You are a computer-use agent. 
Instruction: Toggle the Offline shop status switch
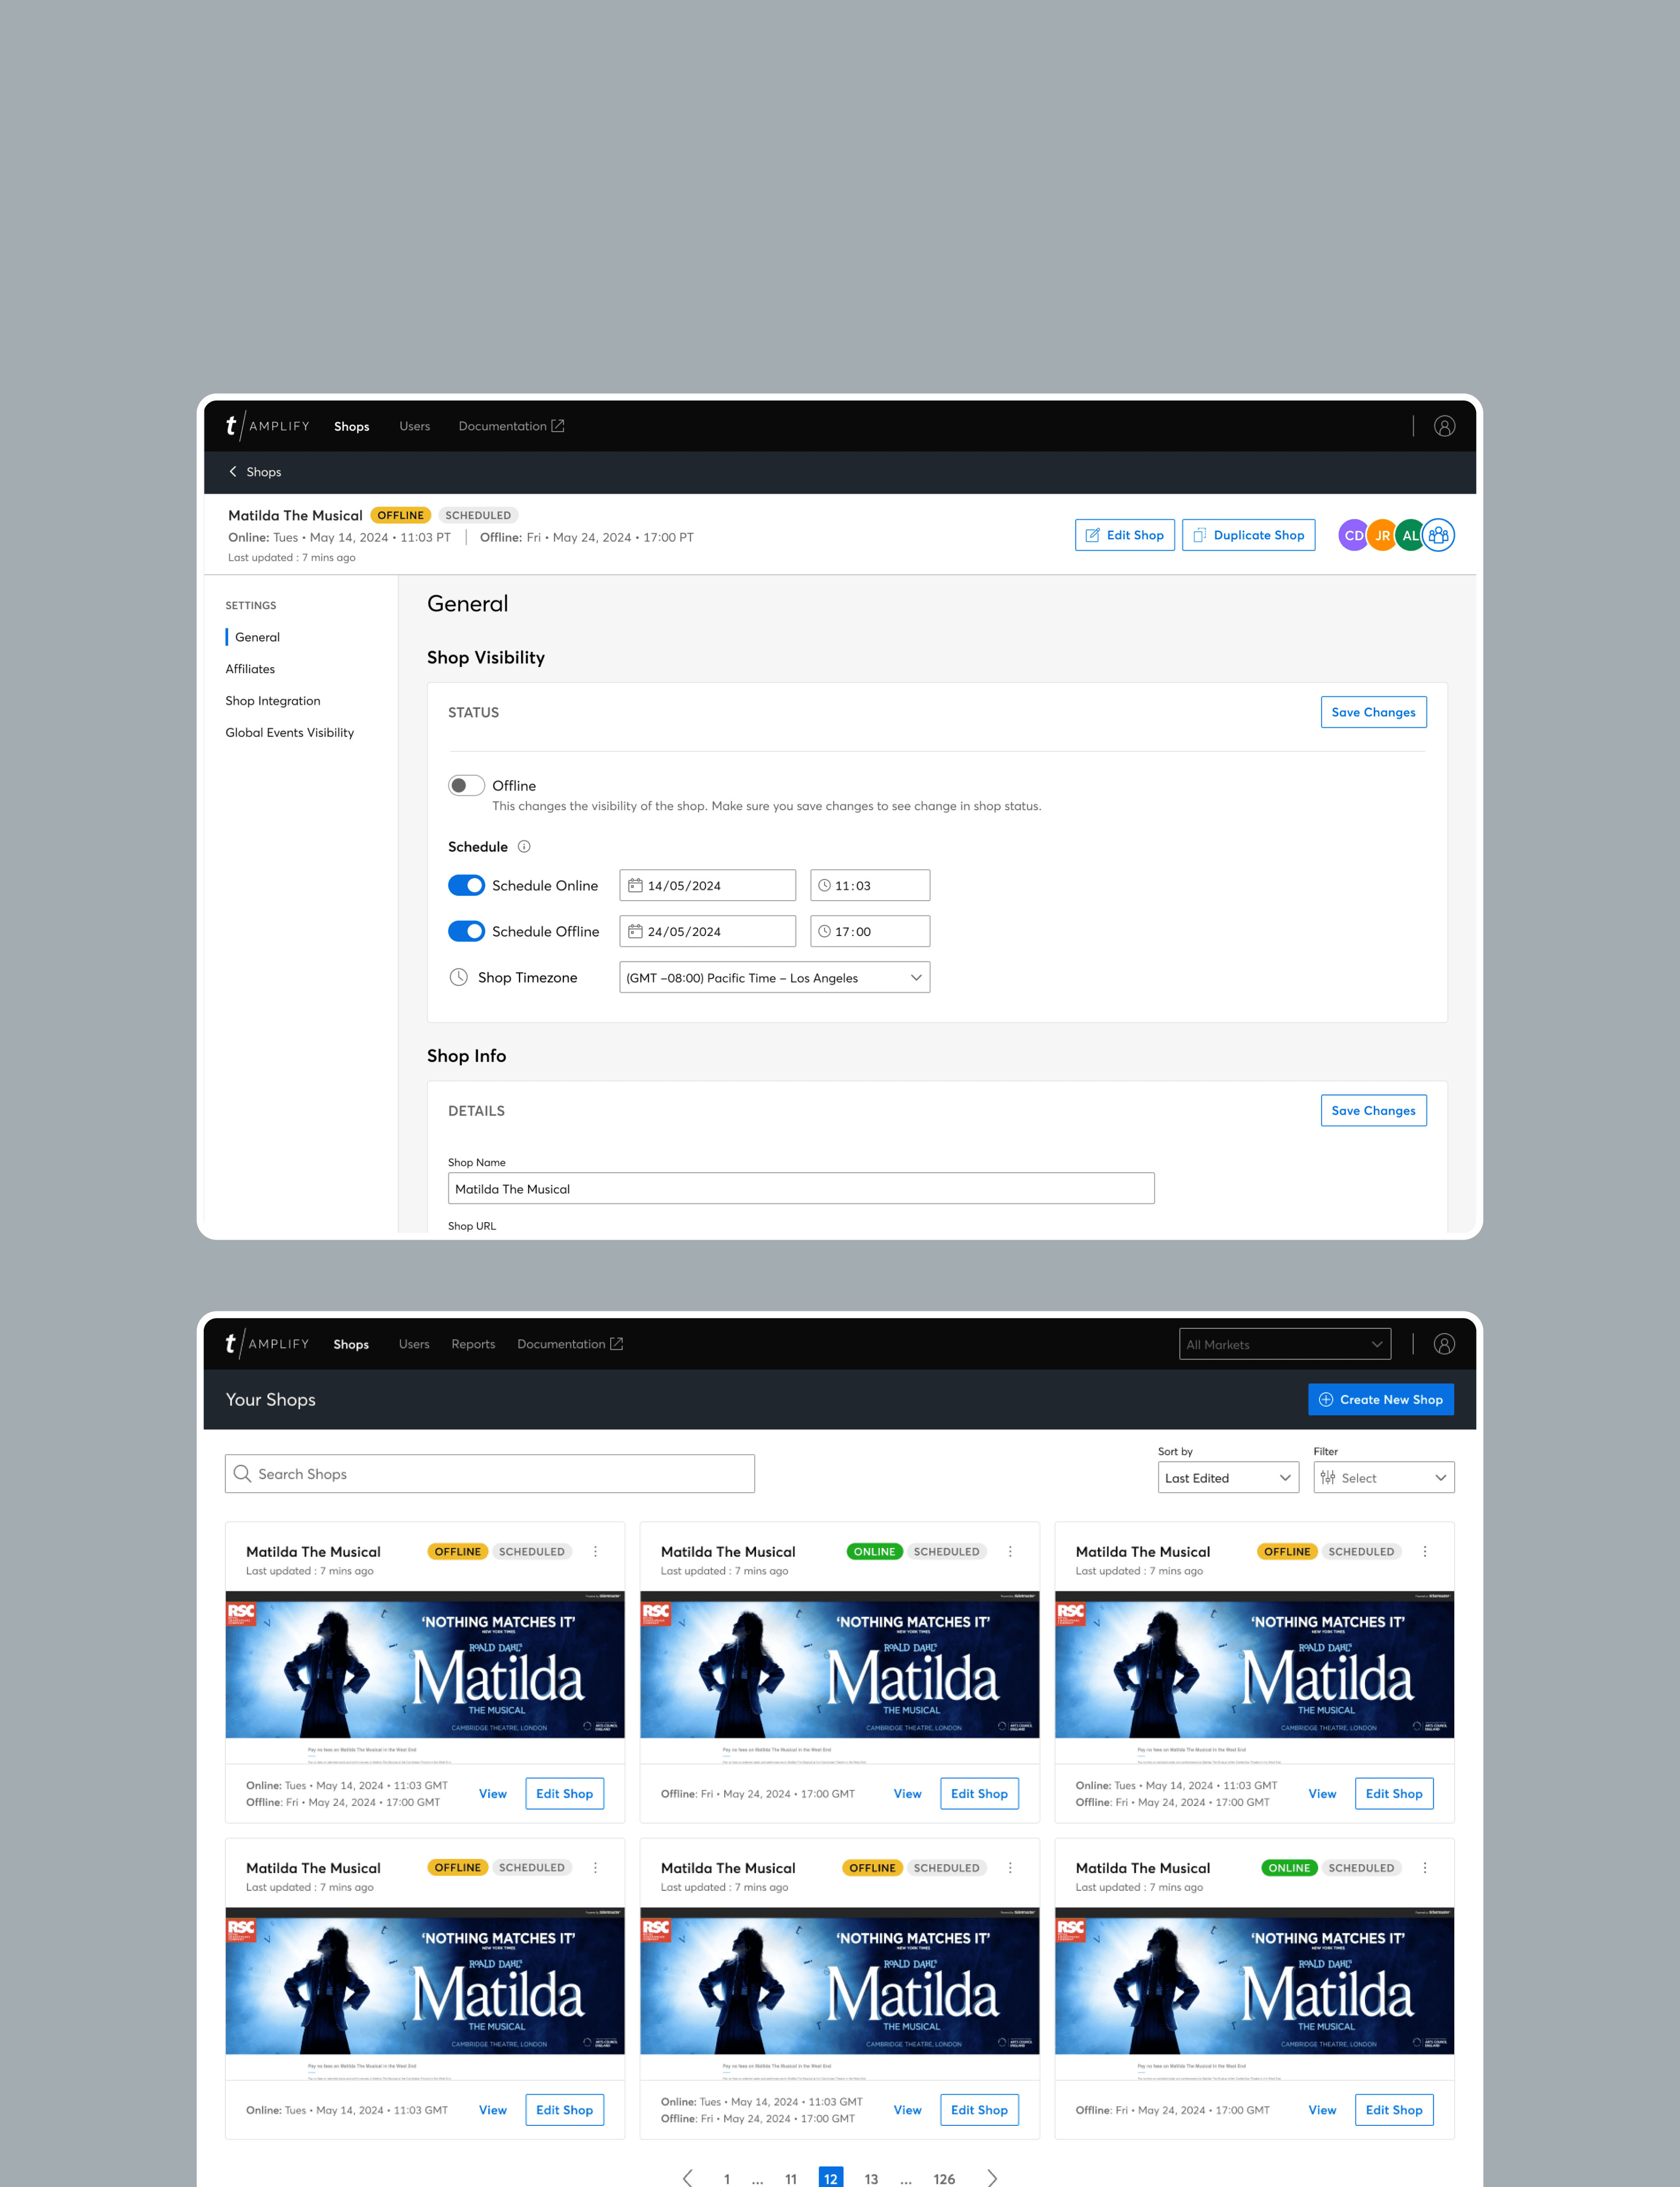pyautogui.click(x=466, y=786)
